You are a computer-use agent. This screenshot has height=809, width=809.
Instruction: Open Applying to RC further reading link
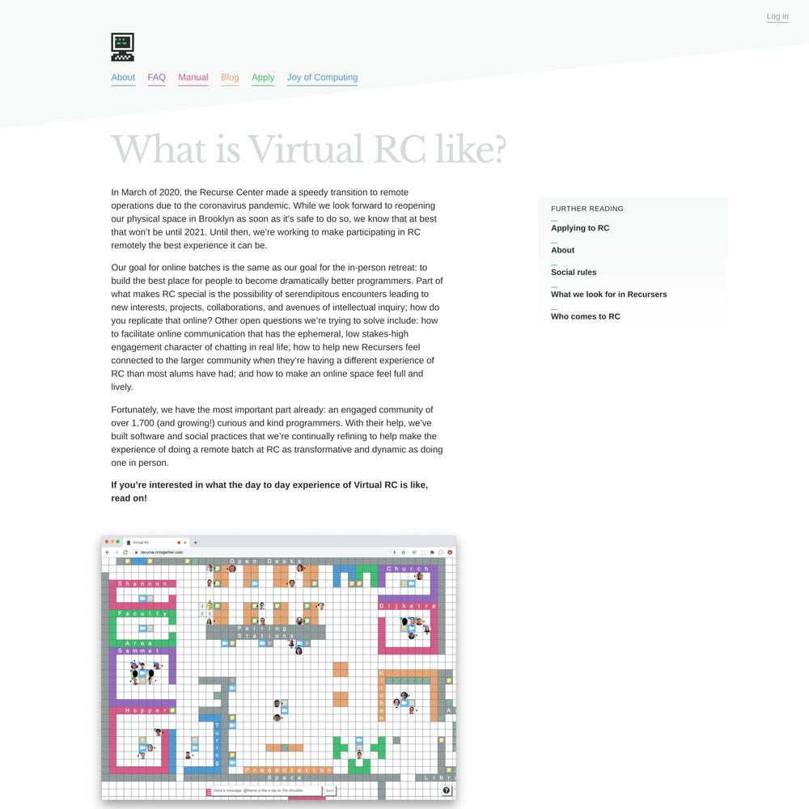580,228
